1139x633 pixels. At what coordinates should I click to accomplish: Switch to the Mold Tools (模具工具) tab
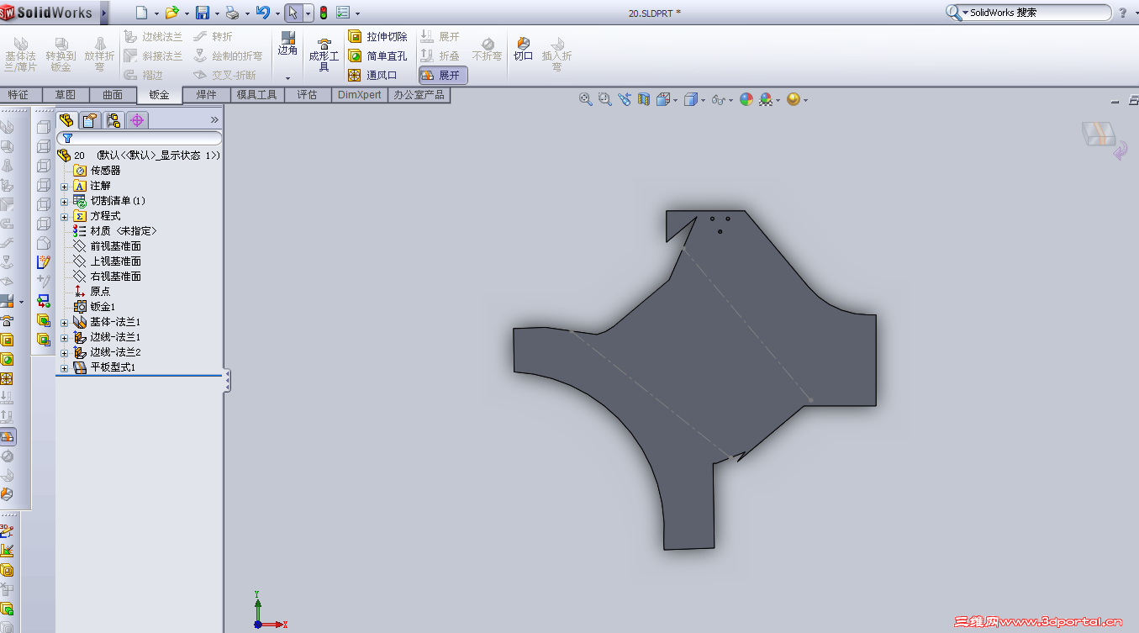[256, 95]
